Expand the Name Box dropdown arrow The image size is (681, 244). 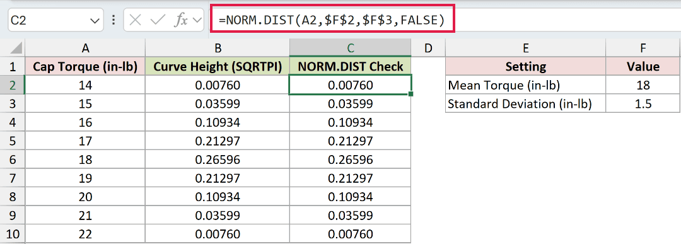(x=94, y=20)
